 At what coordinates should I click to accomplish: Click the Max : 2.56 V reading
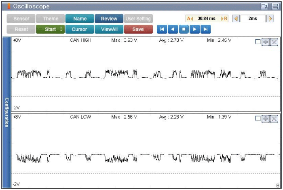tap(124, 117)
